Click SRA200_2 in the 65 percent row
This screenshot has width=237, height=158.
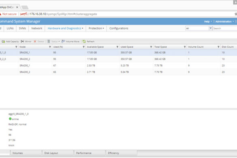tap(25, 72)
